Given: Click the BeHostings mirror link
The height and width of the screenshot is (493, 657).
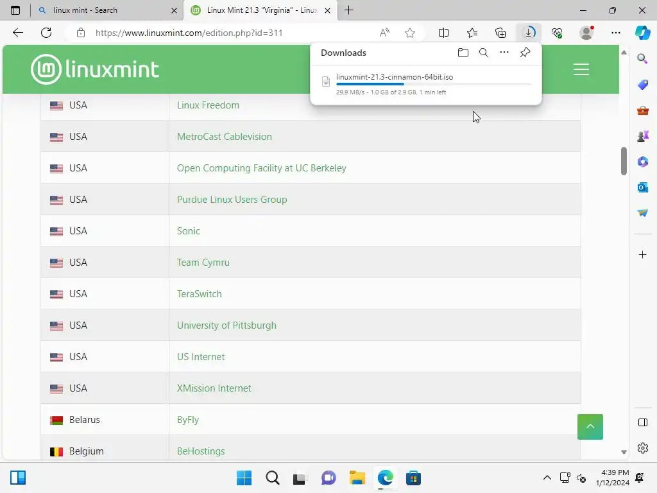Looking at the screenshot, I should click(x=201, y=451).
